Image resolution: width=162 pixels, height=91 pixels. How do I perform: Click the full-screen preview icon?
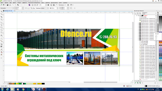tap(48, 5)
